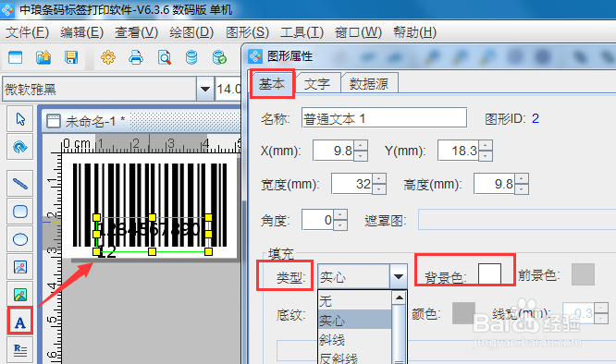The image size is (616, 364).
Task: Open the 颜色 gray color swatch
Action: 463,313
